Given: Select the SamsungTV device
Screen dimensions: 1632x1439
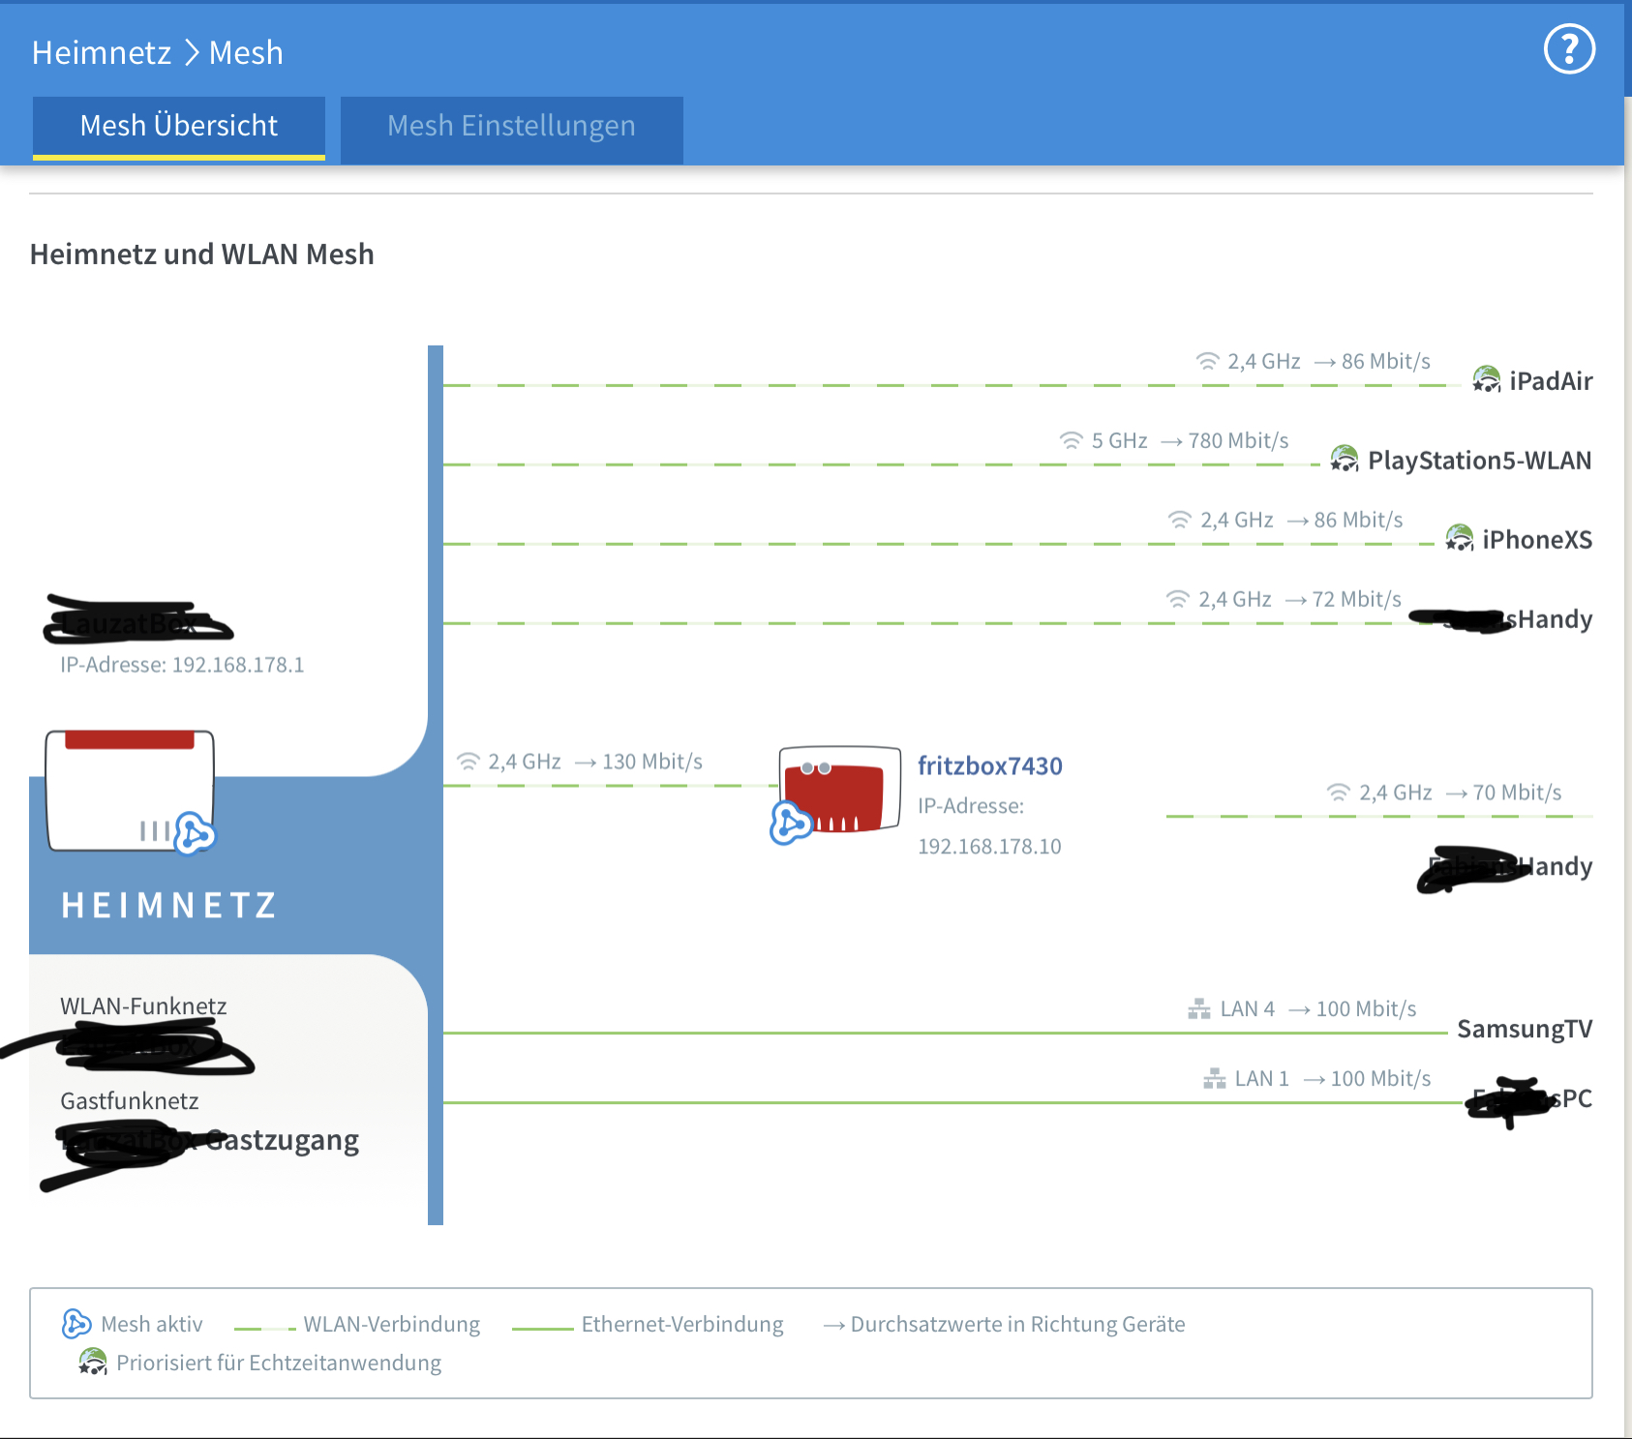Looking at the screenshot, I should coord(1525,1029).
